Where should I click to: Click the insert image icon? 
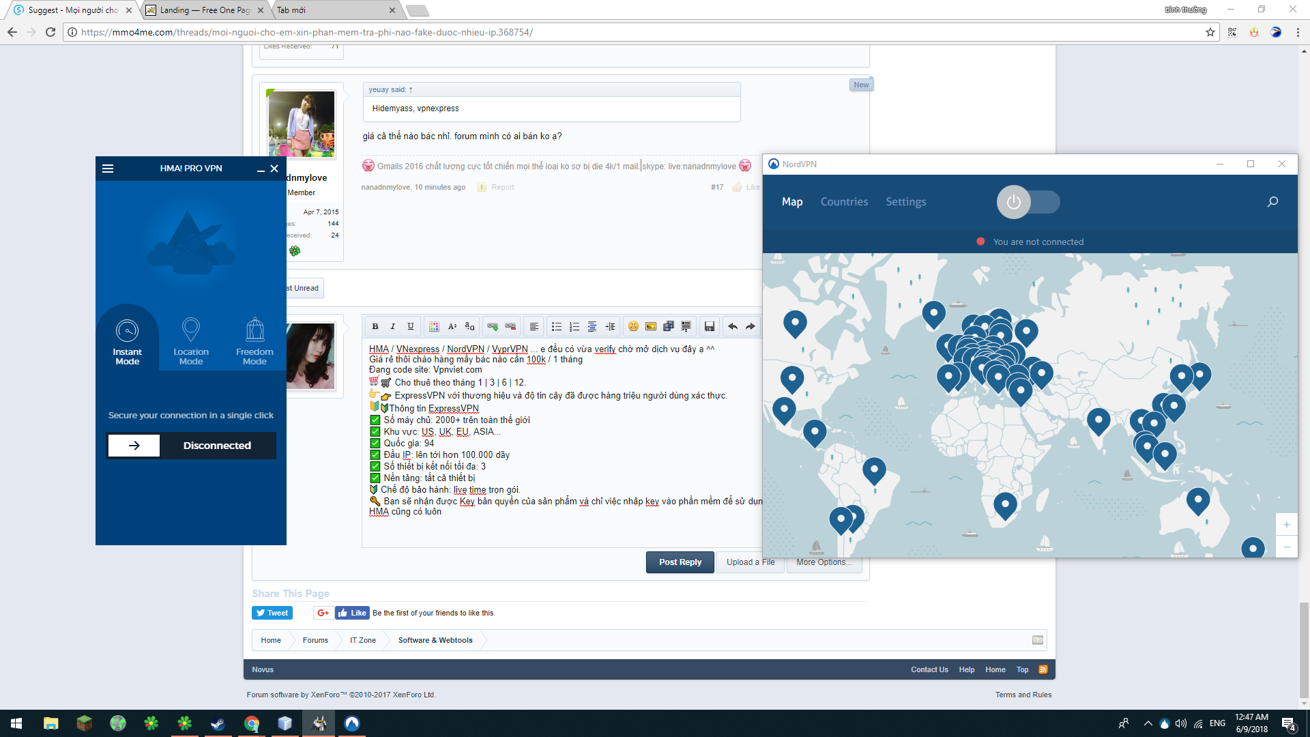point(651,327)
